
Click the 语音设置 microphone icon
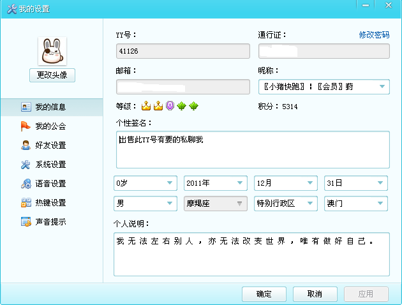coord(26,184)
